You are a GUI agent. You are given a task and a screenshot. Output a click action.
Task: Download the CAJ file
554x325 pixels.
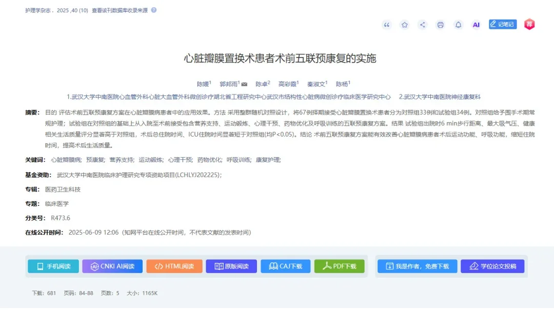click(x=285, y=266)
